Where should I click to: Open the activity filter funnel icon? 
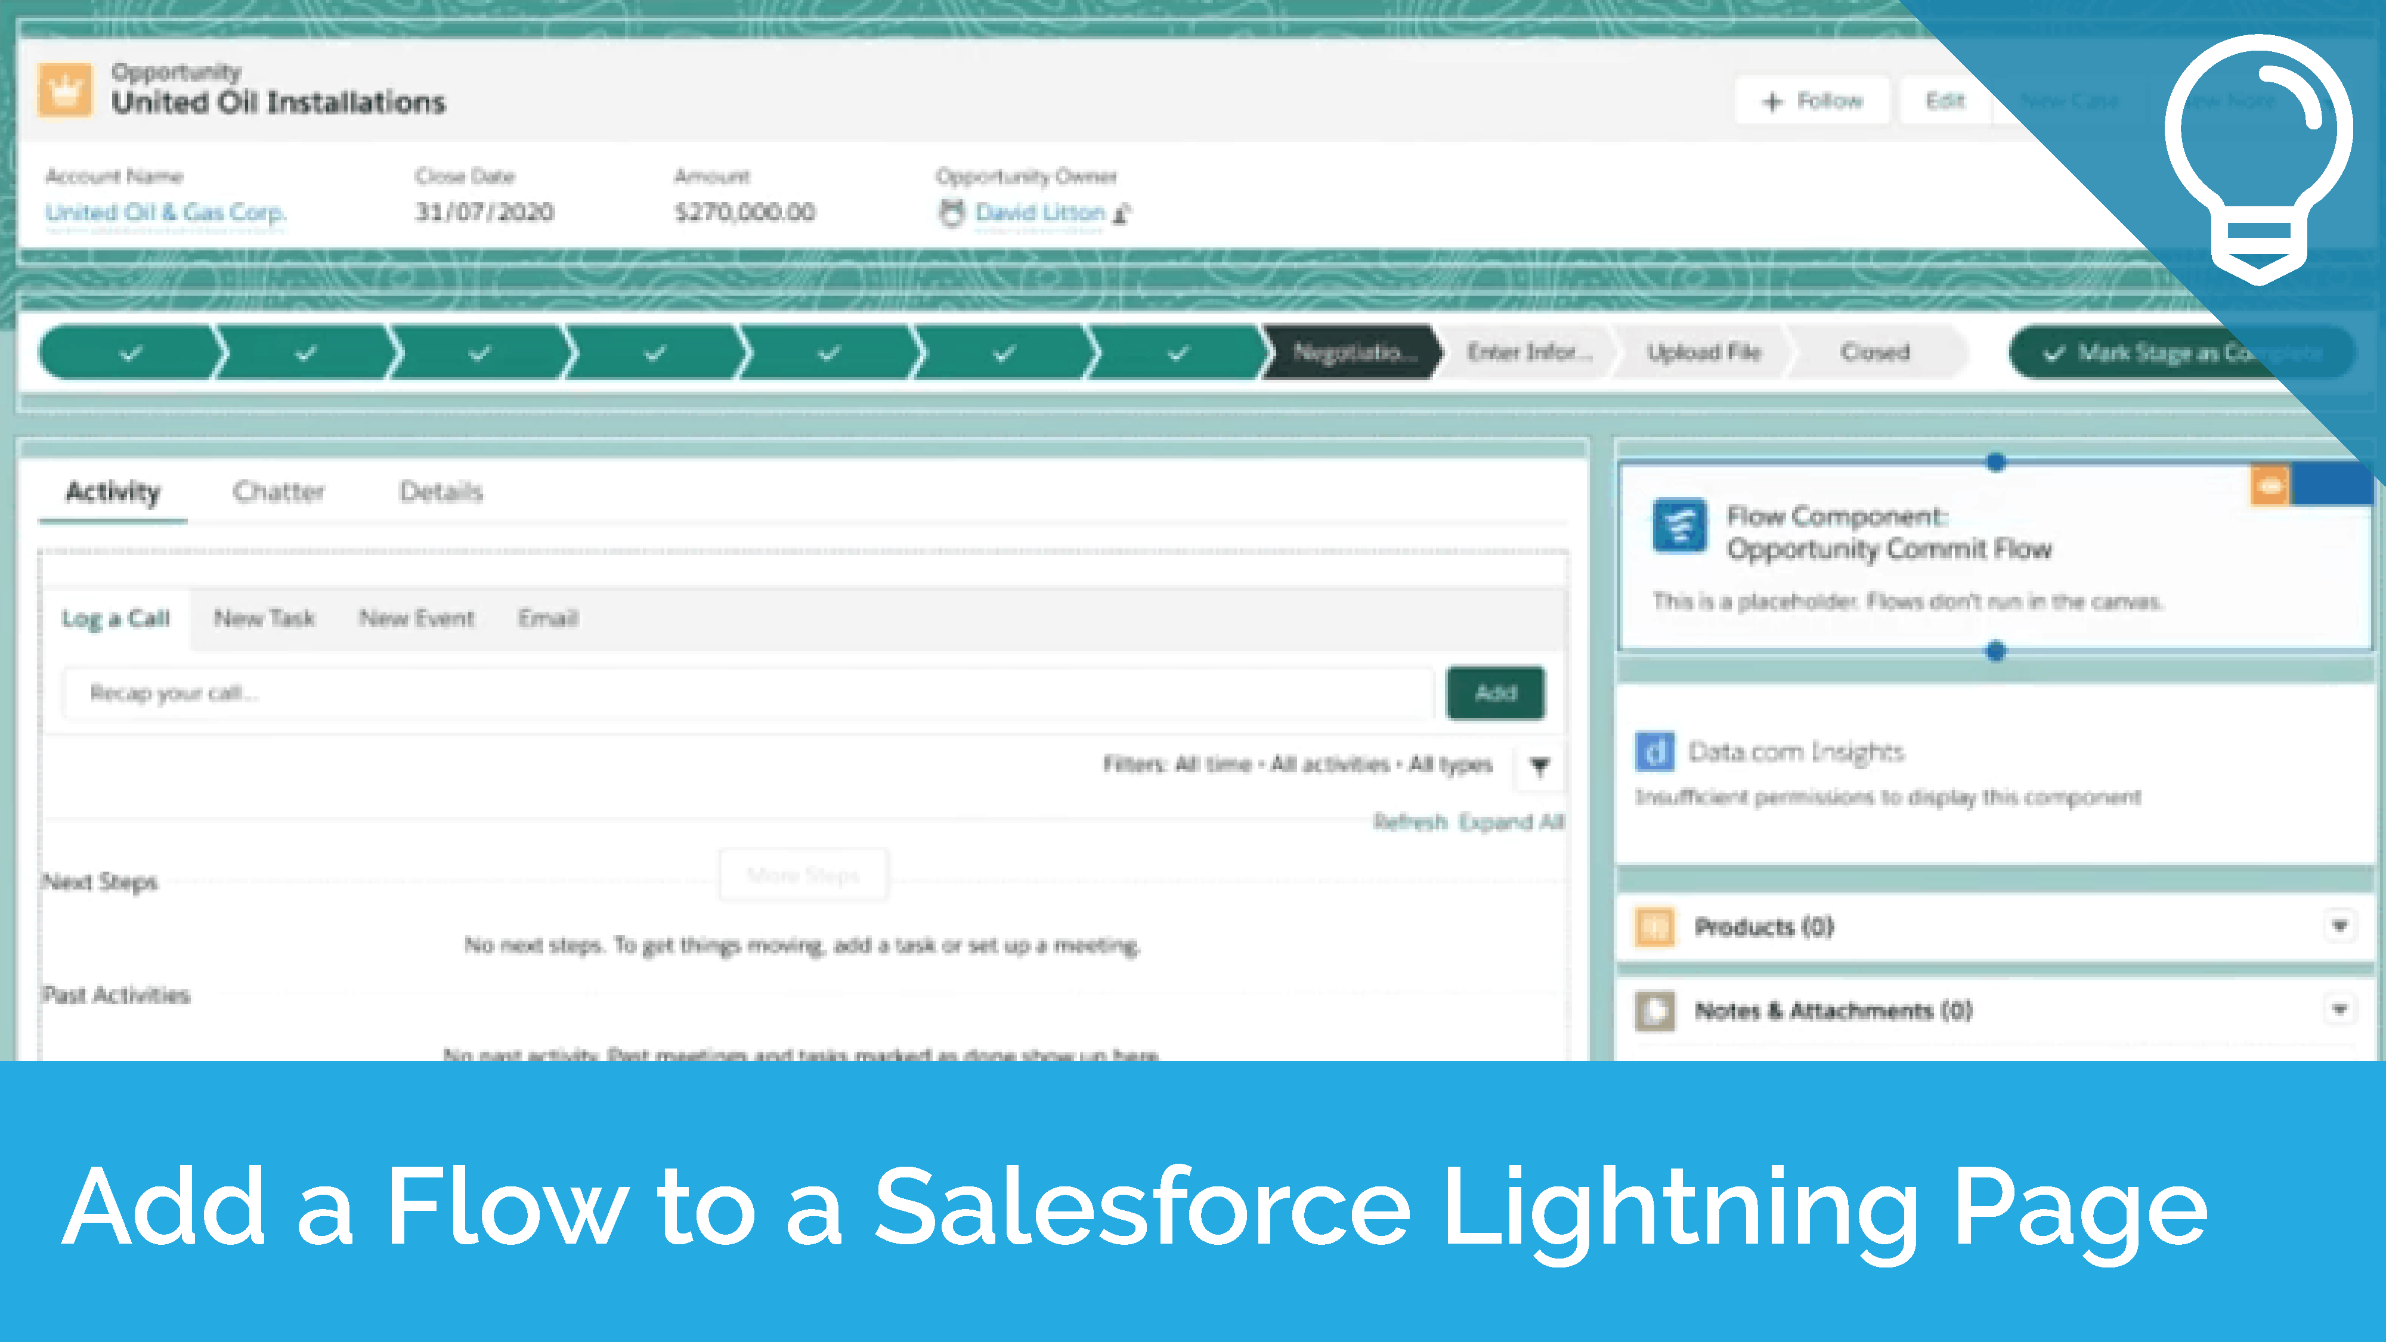(1539, 766)
